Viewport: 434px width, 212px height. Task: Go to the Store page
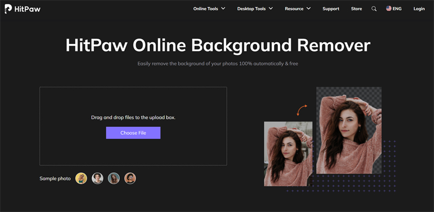pos(356,9)
